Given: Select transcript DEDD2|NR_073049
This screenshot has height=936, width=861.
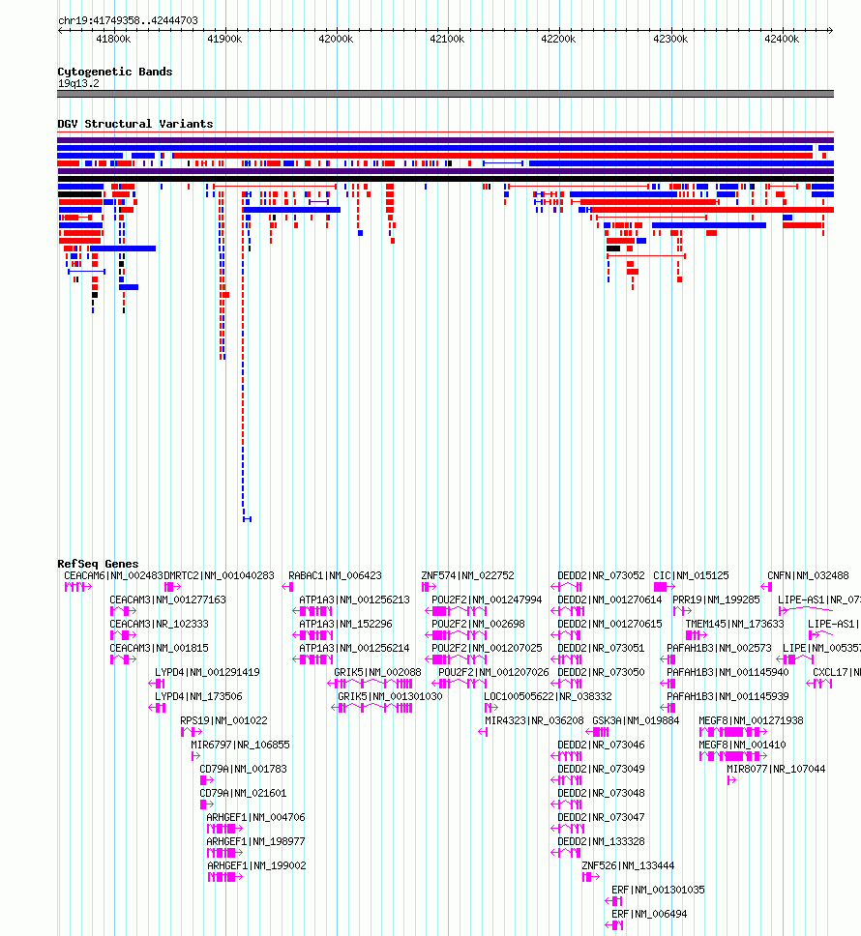Looking at the screenshot, I should [x=602, y=769].
